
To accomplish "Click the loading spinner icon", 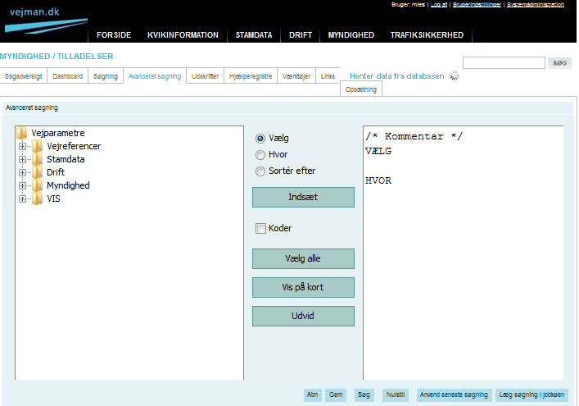I will (455, 76).
